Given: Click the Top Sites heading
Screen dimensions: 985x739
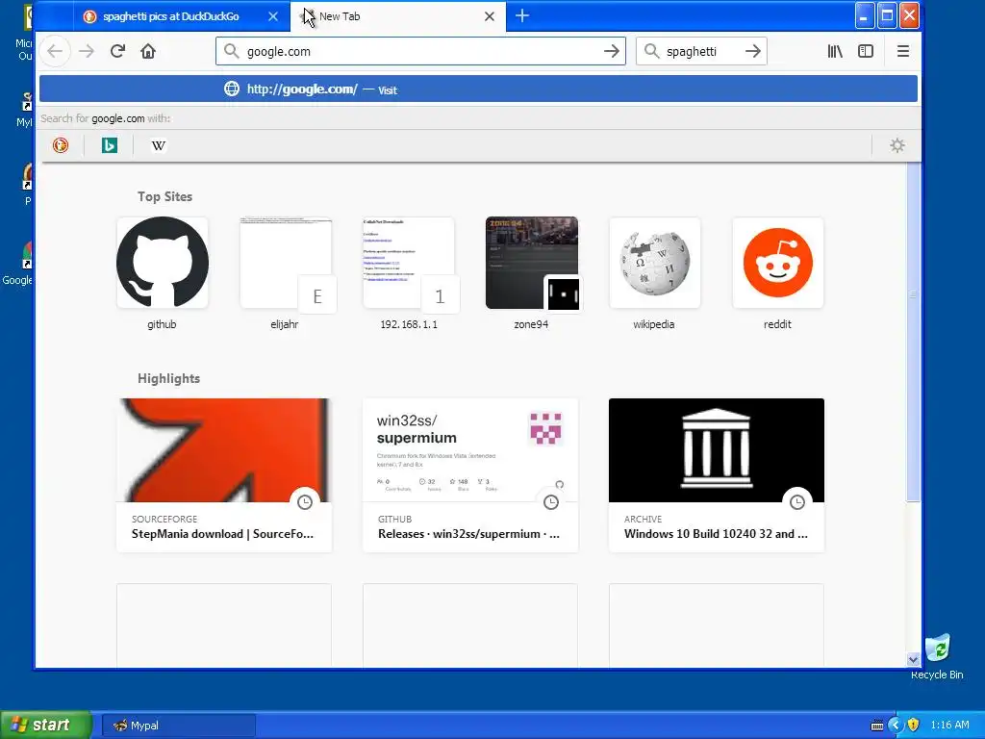Looking at the screenshot, I should [164, 196].
